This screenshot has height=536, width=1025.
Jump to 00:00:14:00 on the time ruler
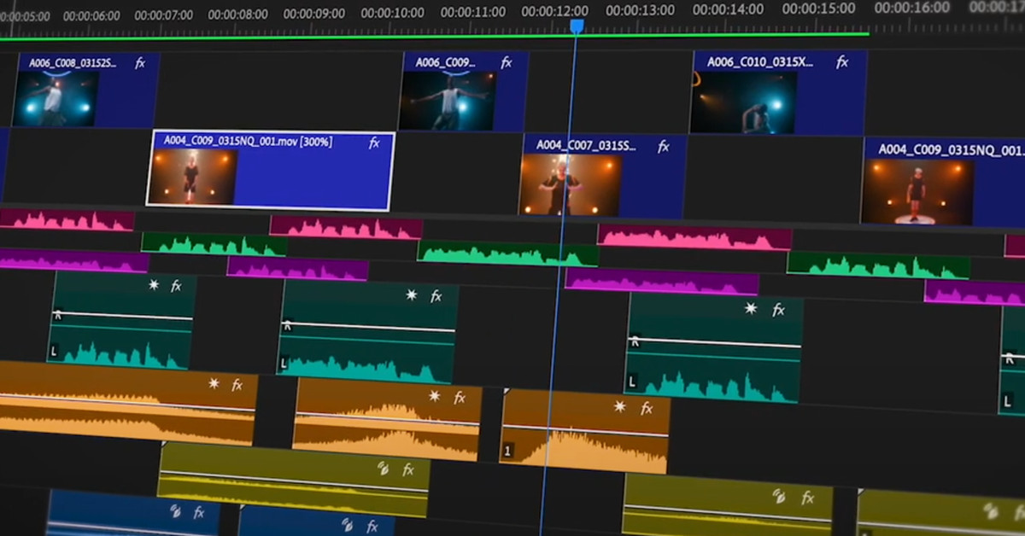click(728, 10)
